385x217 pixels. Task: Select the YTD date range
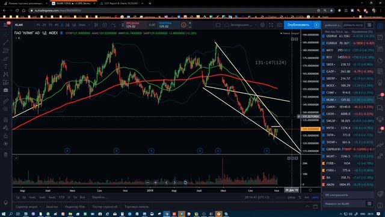click(x=61, y=197)
